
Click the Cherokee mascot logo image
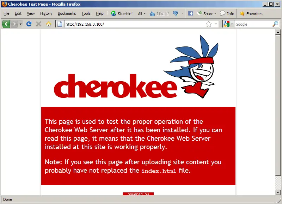[191, 67]
